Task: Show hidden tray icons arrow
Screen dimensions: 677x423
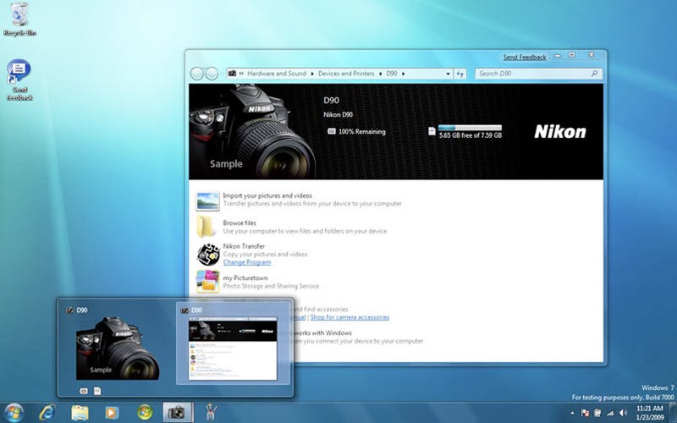Action: tap(573, 413)
